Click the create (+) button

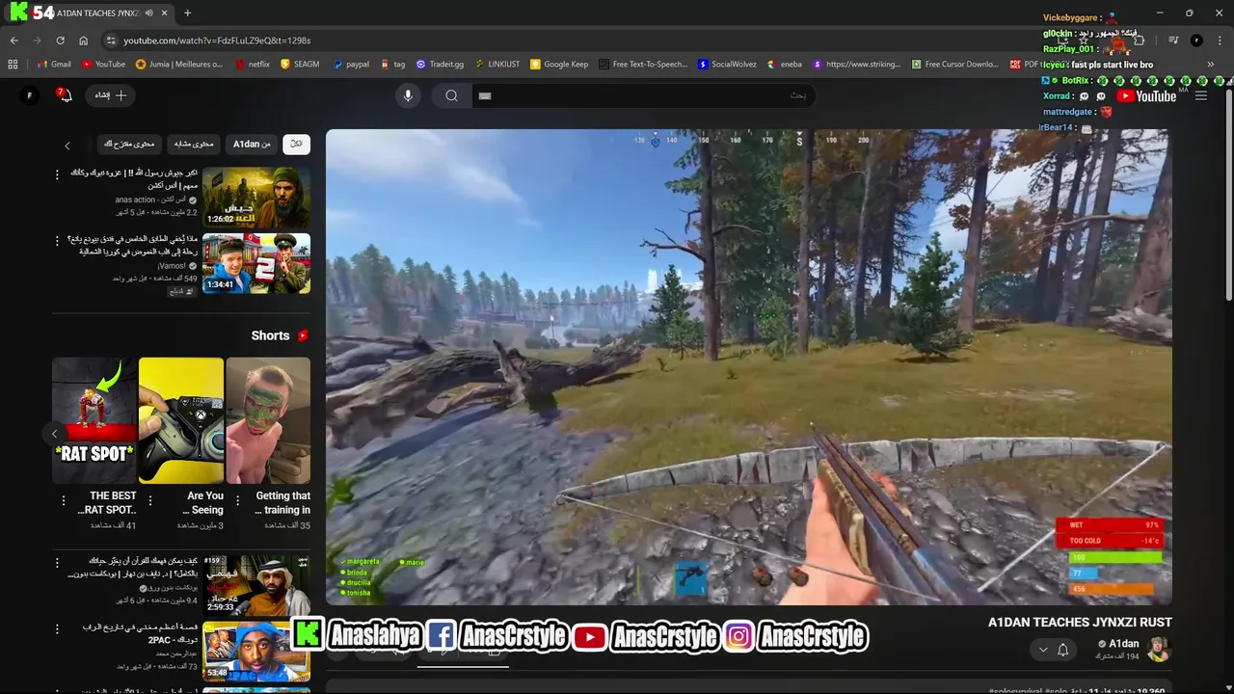[x=111, y=95]
